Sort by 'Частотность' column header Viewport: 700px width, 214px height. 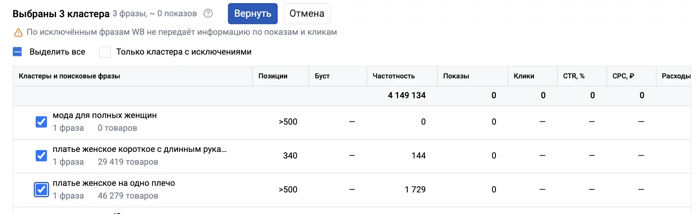(394, 76)
